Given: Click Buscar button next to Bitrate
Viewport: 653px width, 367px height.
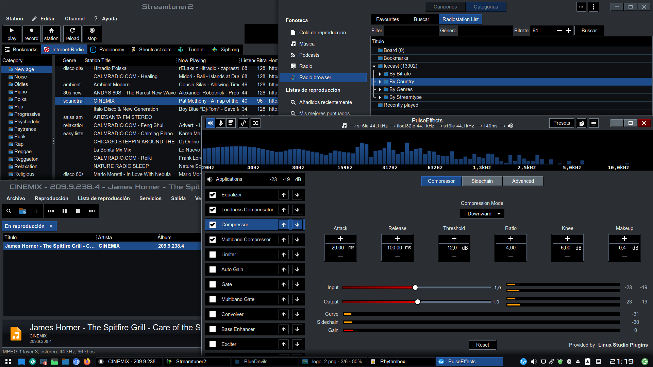Looking at the screenshot, I should coord(589,31).
